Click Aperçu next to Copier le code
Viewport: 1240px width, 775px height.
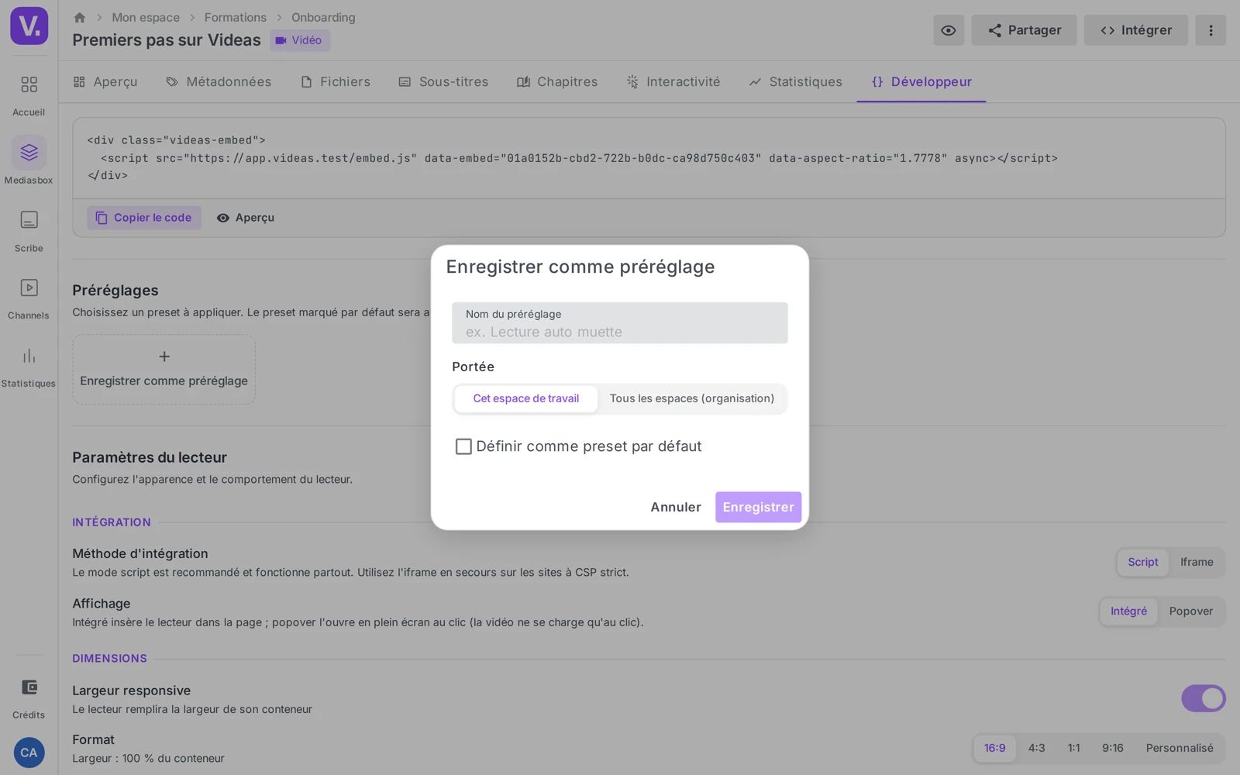pyautogui.click(x=246, y=218)
